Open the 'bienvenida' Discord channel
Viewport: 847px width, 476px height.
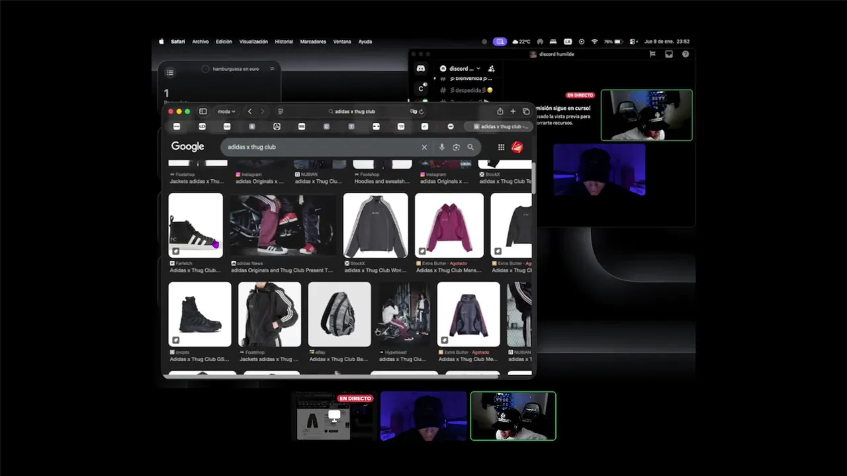[x=467, y=79]
